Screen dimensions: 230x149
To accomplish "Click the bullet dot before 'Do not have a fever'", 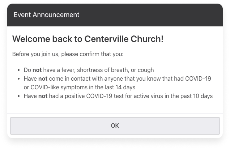I will tap(19, 70).
